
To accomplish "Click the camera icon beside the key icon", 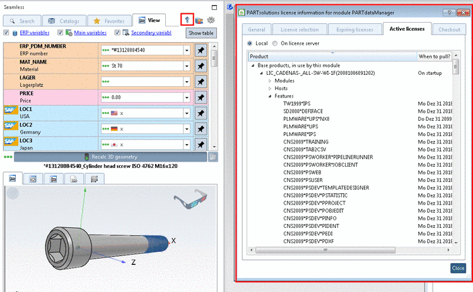I will coord(199,21).
